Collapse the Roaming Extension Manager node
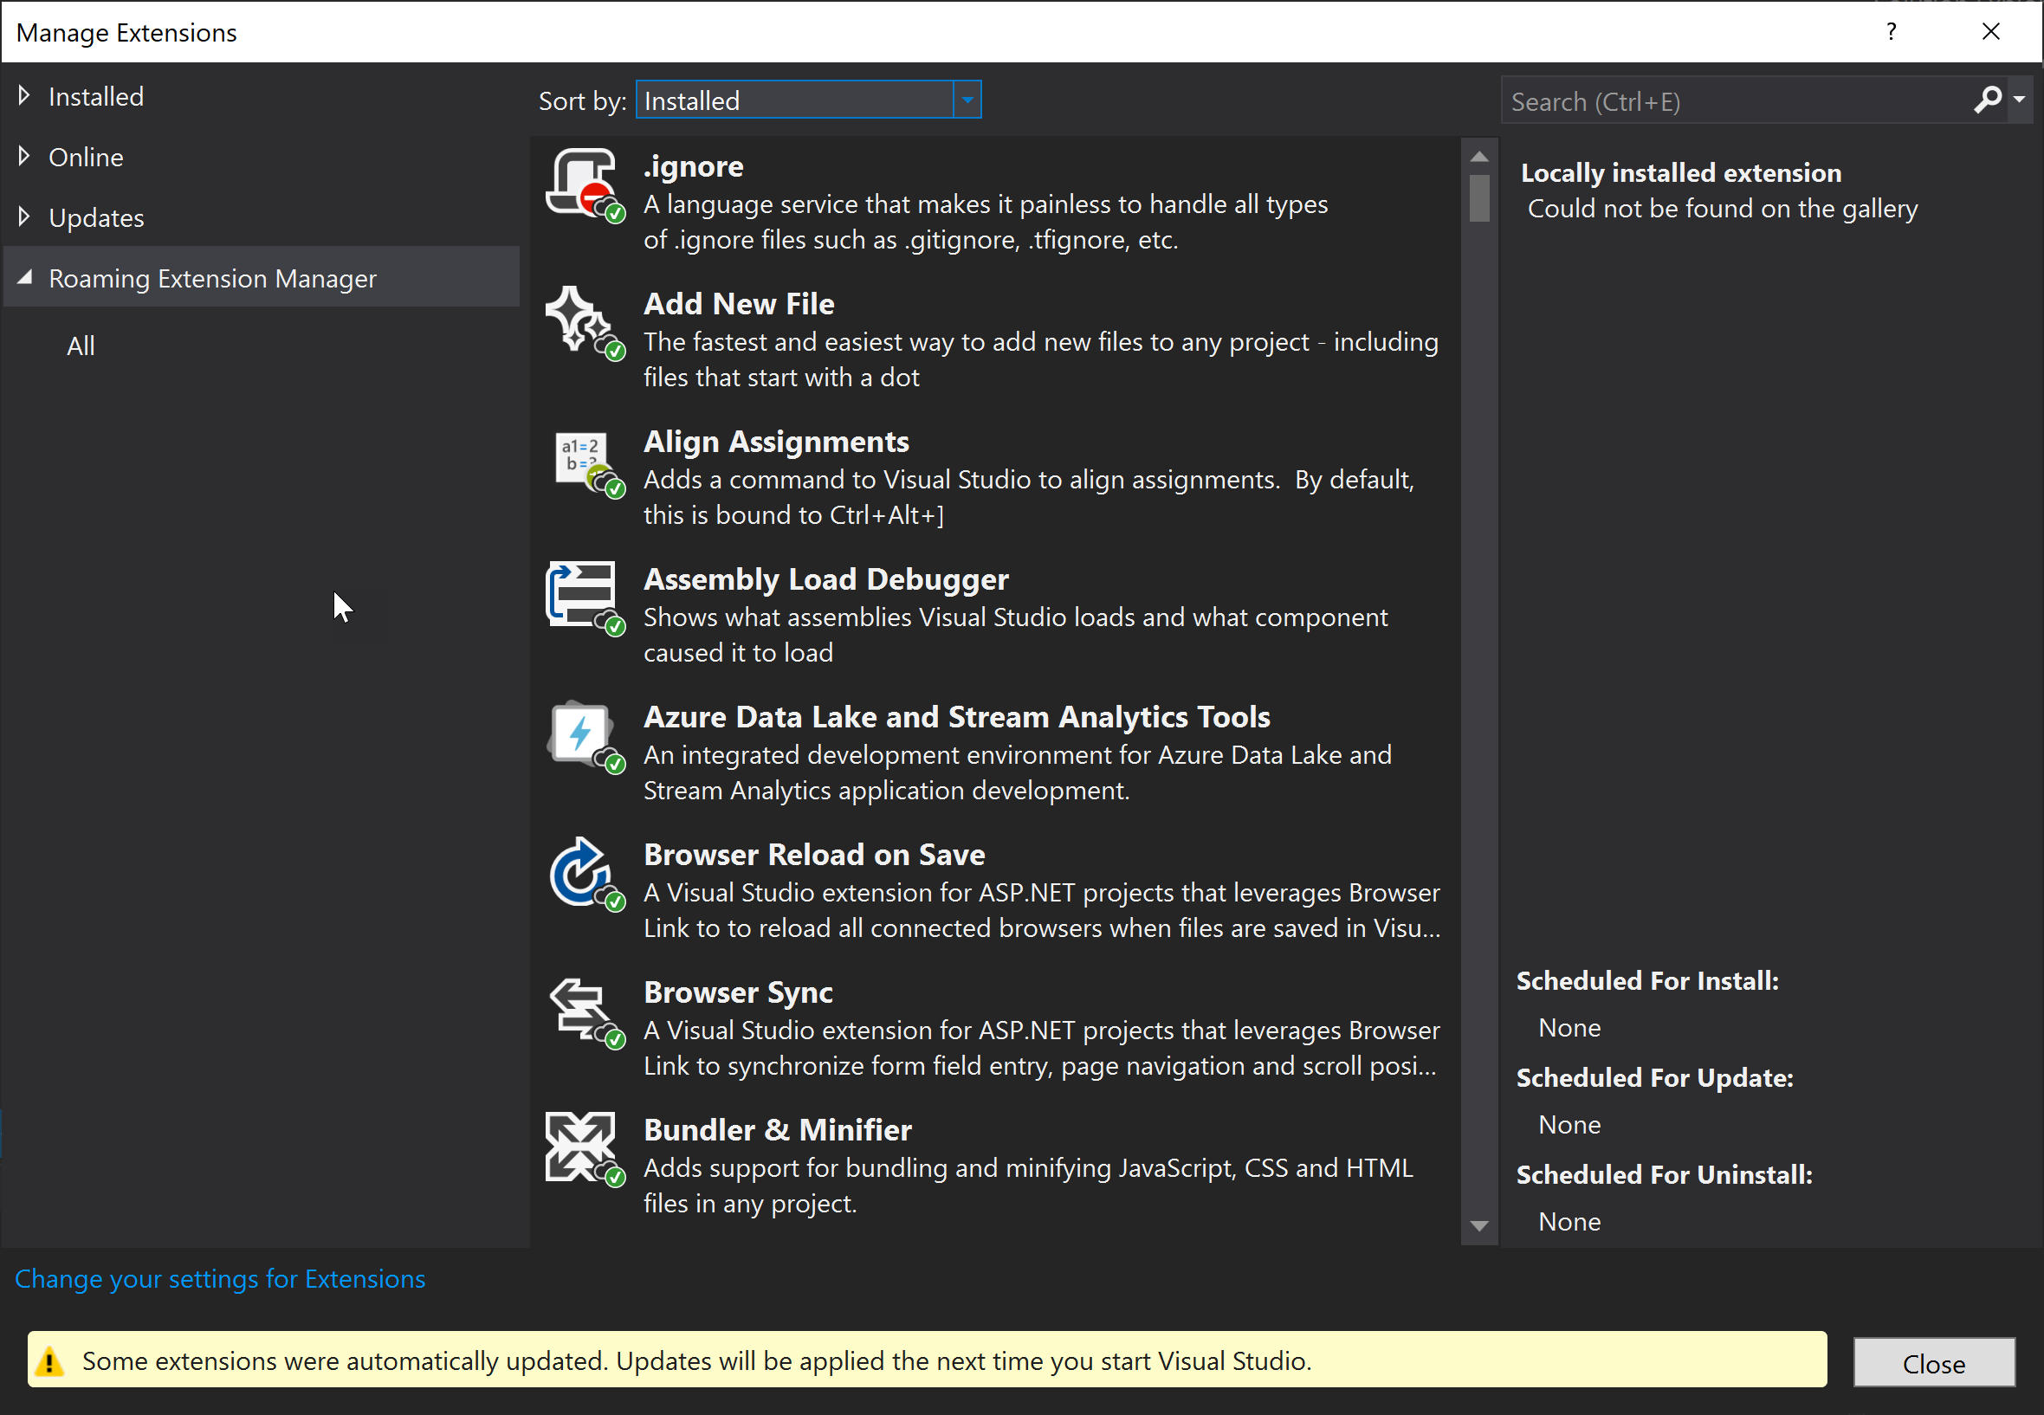The image size is (2044, 1415). 25,277
